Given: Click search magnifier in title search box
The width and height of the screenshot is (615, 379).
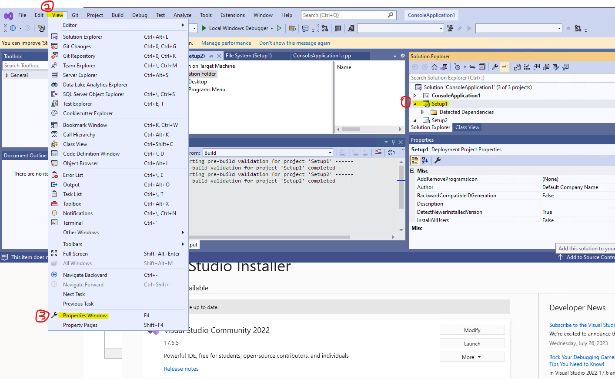Looking at the screenshot, I should [x=391, y=15].
